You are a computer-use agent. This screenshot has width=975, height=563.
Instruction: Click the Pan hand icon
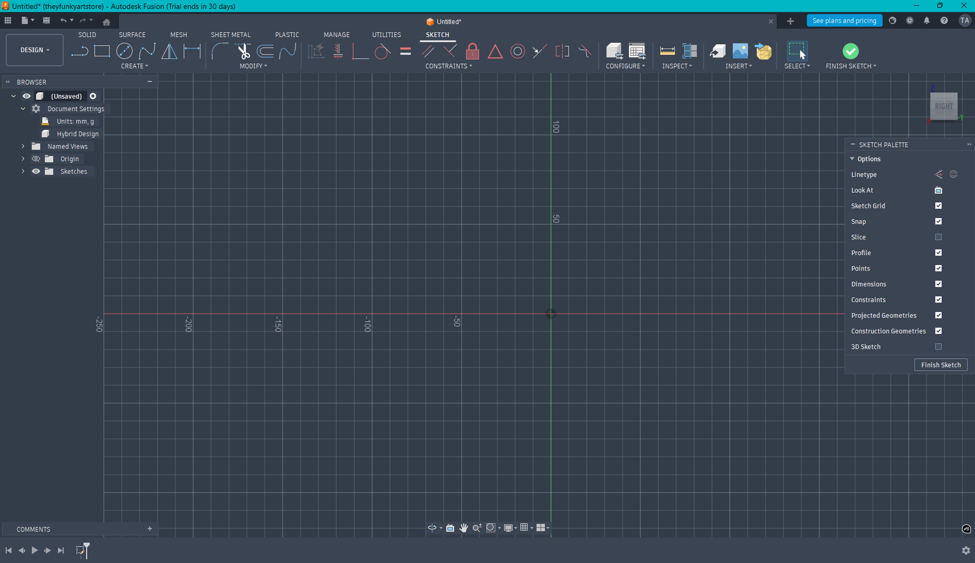point(463,528)
